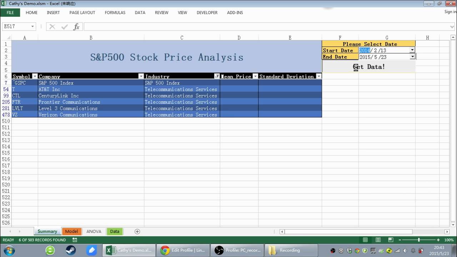
Task: Click the zoom slider handle
Action: [419, 240]
